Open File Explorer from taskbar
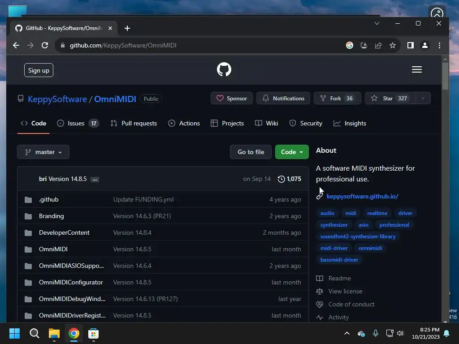Viewport: 459px width, 344px height. tap(54, 333)
